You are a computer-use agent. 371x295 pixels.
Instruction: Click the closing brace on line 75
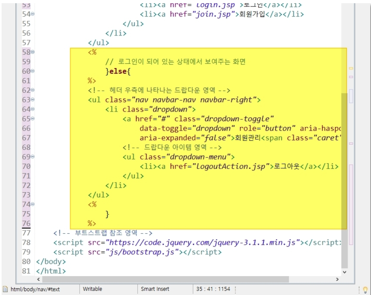107,214
